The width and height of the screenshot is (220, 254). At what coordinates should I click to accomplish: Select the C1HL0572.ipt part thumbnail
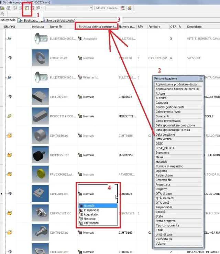pyautogui.click(x=40, y=97)
